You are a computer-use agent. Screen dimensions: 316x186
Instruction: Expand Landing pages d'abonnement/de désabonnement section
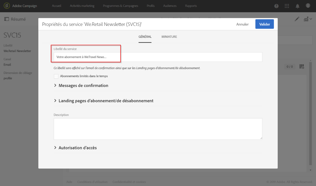[x=104, y=101]
